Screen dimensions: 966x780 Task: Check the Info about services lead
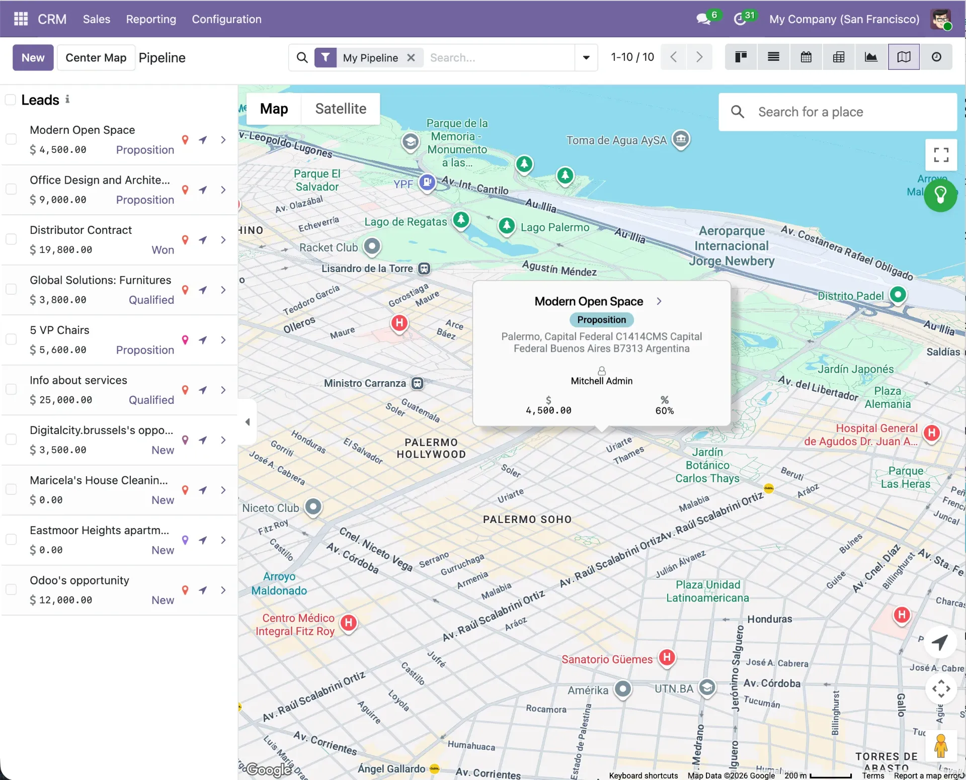coord(11,390)
